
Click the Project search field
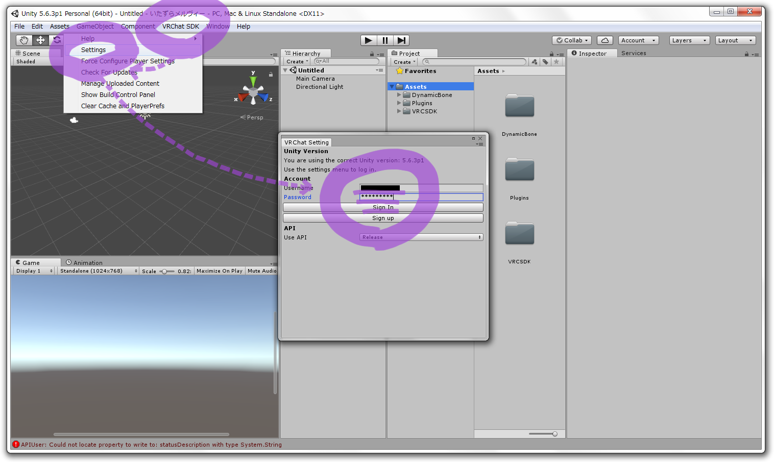(474, 62)
